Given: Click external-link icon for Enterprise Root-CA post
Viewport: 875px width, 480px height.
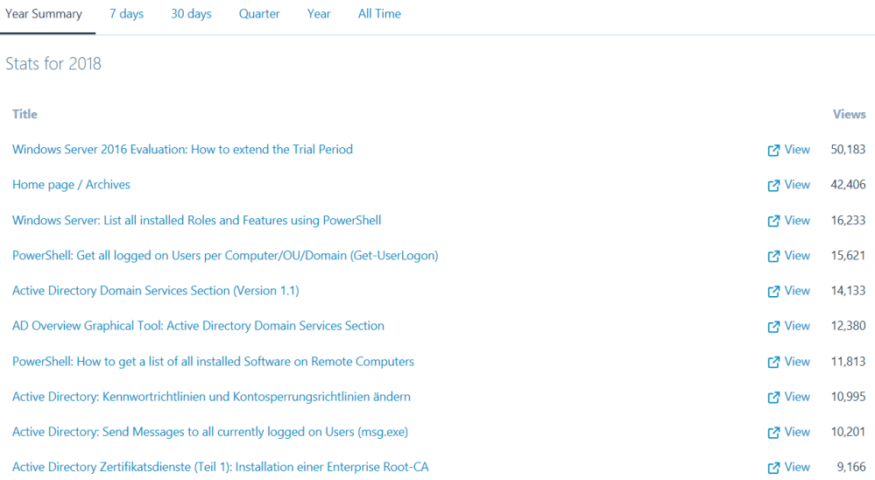Looking at the screenshot, I should (x=773, y=468).
